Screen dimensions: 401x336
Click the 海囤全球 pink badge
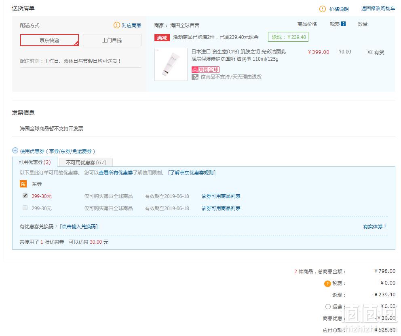coord(205,69)
